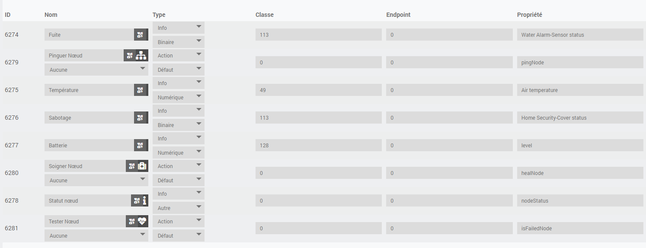This screenshot has height=248, width=646.
Task: Click the Classe field showing 49
Action: [319, 90]
